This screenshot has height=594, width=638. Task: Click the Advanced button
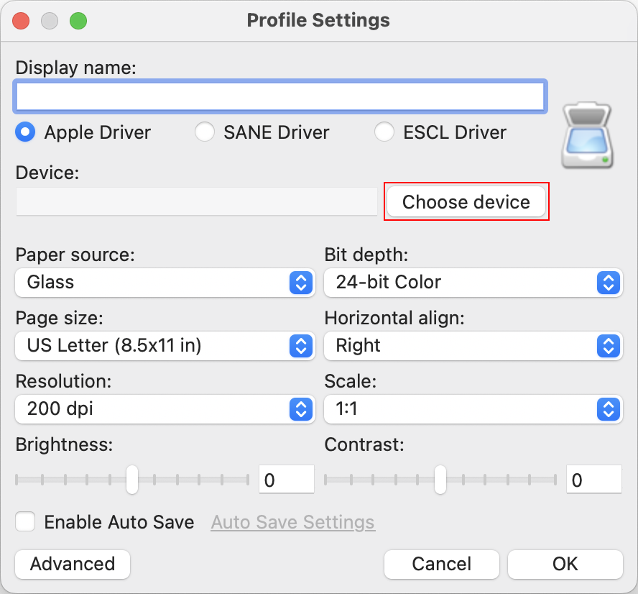coord(73,565)
